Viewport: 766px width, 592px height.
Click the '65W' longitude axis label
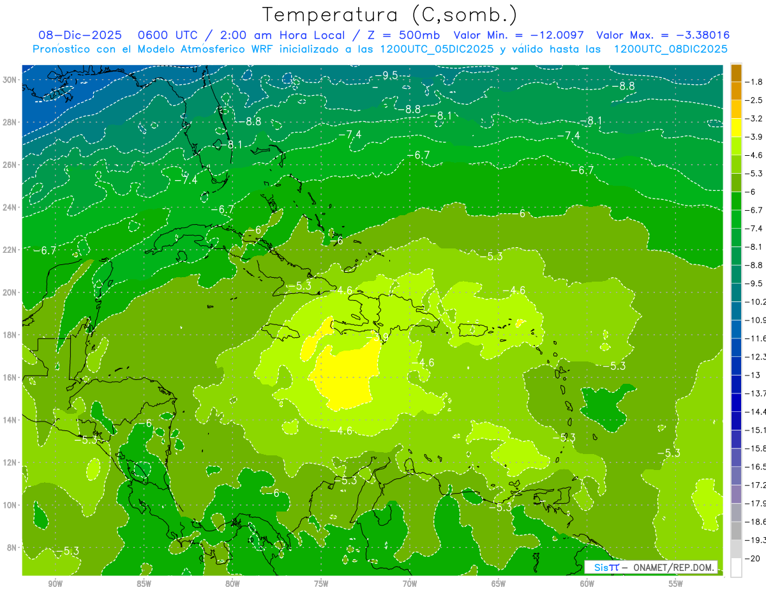[499, 584]
